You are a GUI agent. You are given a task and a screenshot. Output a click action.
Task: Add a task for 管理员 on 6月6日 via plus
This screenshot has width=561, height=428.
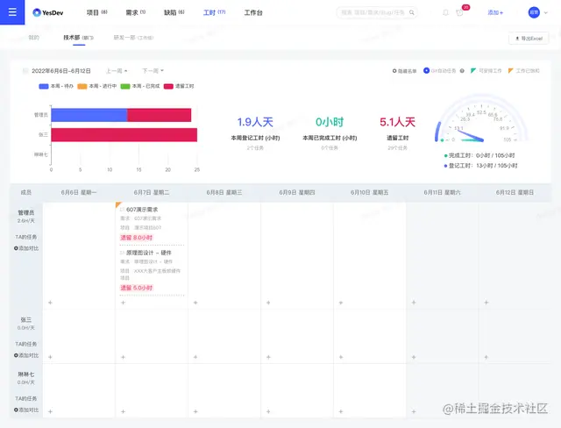coord(51,303)
